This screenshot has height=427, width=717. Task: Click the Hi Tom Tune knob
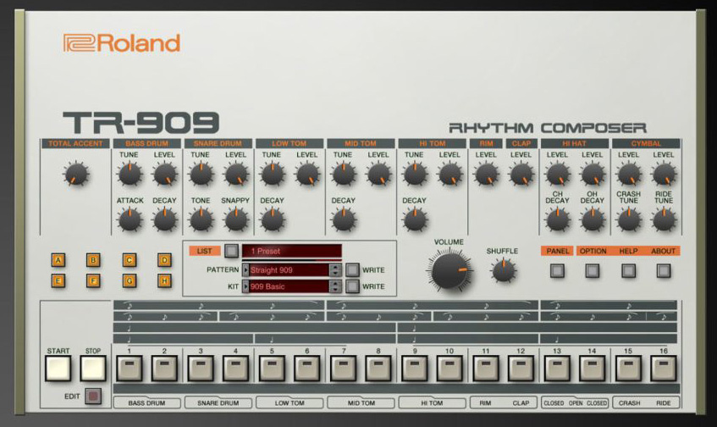[x=415, y=175]
